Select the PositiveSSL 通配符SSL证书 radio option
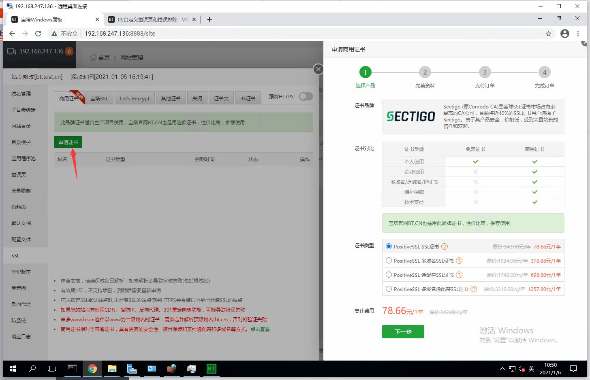Viewport: 590px width, 380px height. 389,275
